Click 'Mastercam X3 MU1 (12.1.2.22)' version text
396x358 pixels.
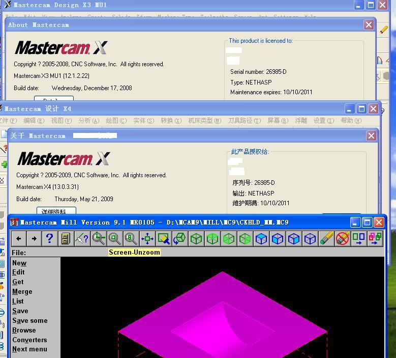[x=51, y=76]
